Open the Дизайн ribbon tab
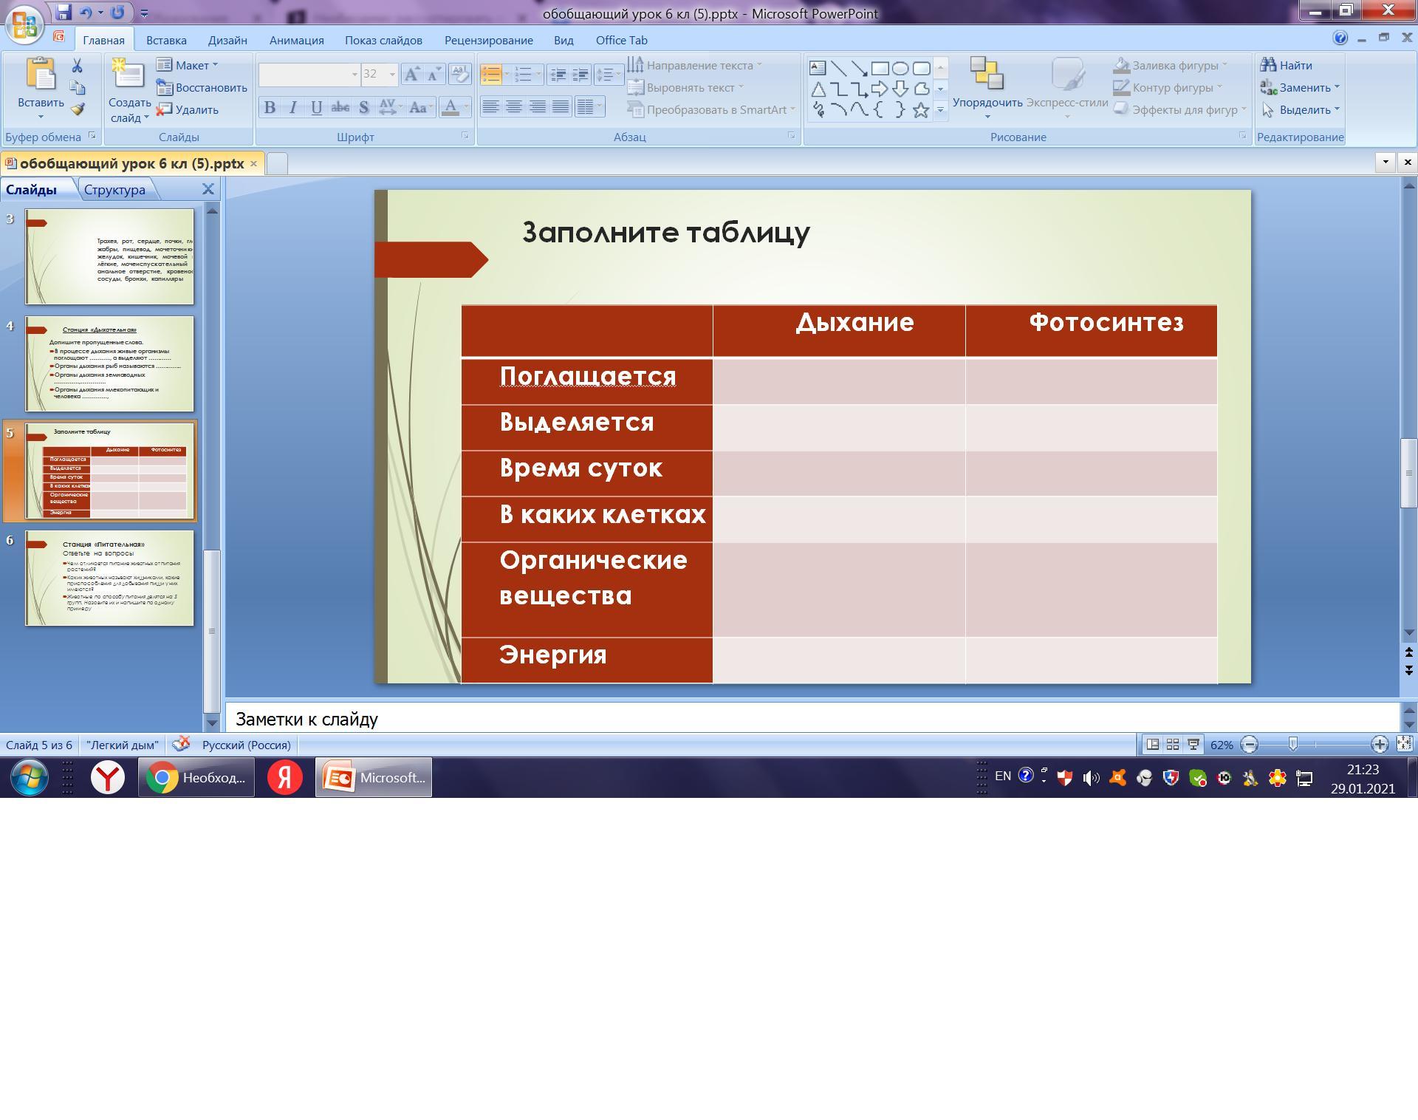This screenshot has height=1120, width=1418. (x=227, y=40)
